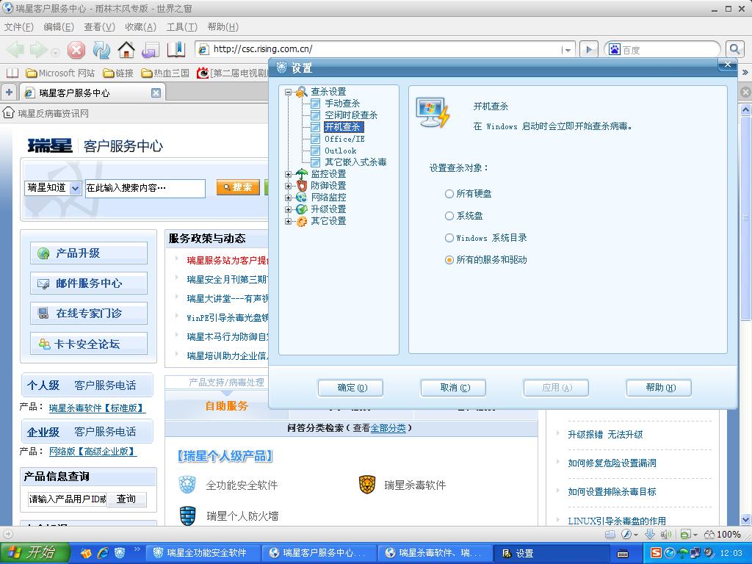This screenshot has width=752, height=564.
Task: Click the 网络监控 globe icon
Action: tap(301, 197)
